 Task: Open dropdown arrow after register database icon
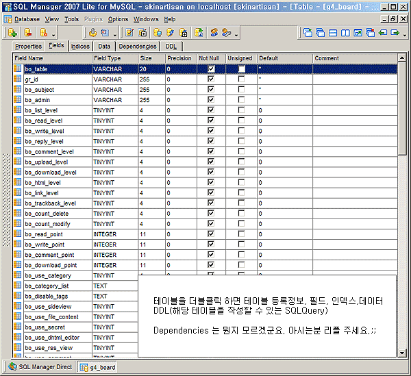tap(53, 35)
